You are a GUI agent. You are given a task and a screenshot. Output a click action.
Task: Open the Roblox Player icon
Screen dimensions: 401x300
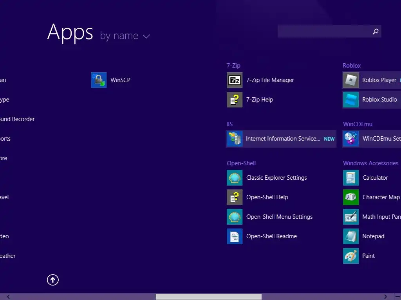coord(350,80)
